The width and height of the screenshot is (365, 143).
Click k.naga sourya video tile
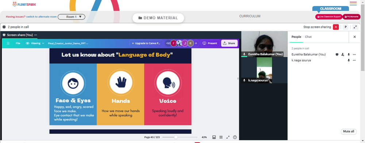point(264,70)
